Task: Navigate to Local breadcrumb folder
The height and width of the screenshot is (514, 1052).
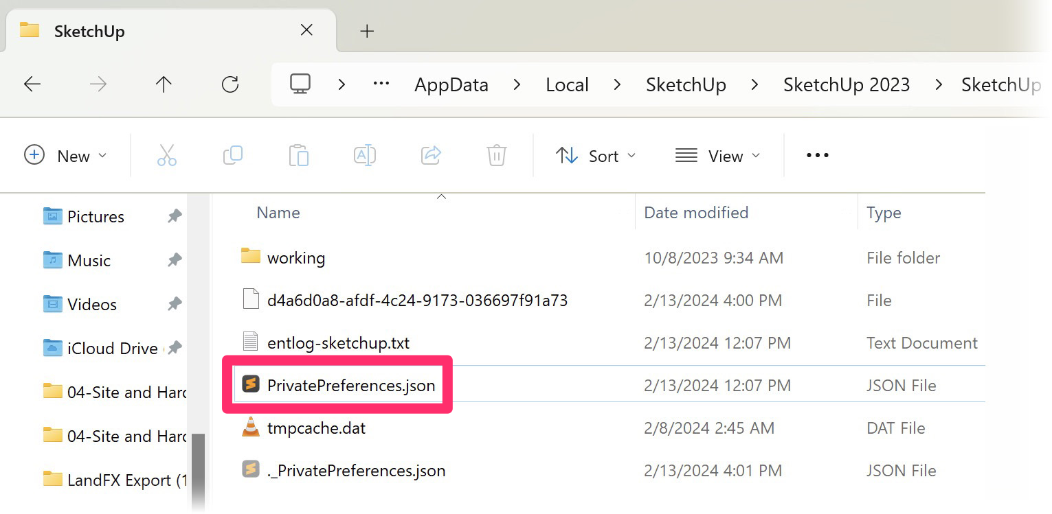Action: click(567, 85)
